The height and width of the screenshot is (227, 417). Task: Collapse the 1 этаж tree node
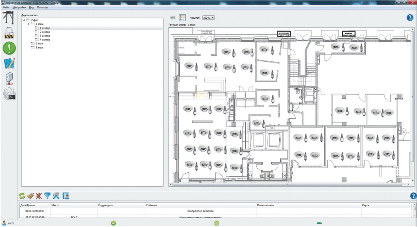29,24
